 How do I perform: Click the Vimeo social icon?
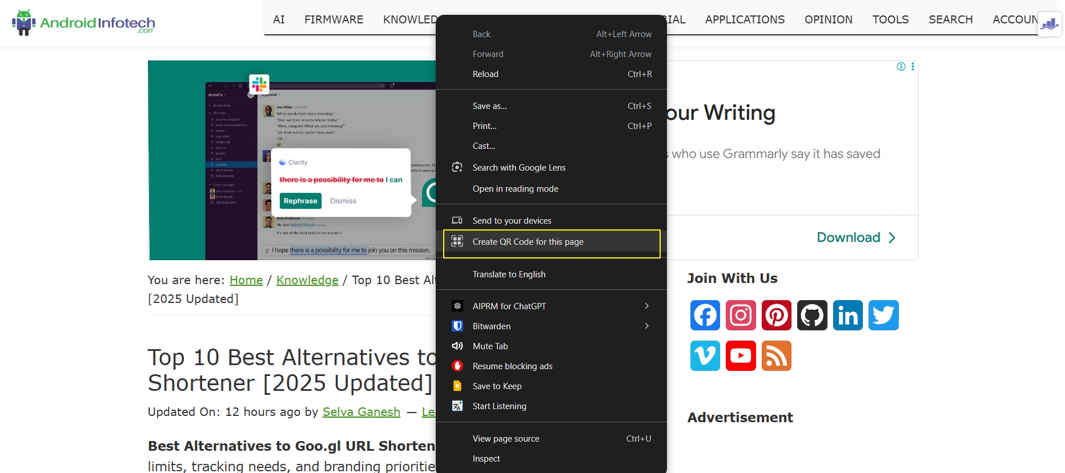point(705,355)
